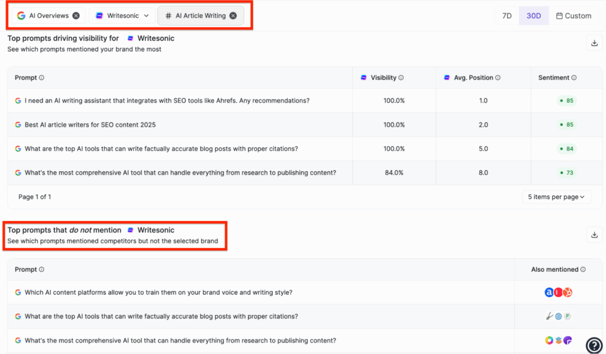The image size is (606, 354).
Task: Select the Custom date range tab
Action: (573, 16)
